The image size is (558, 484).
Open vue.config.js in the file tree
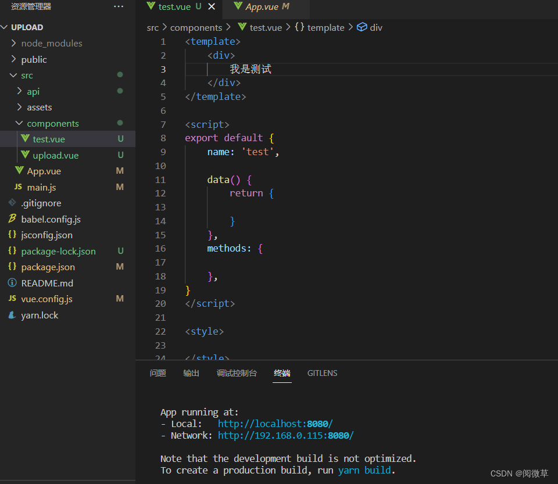(x=46, y=299)
